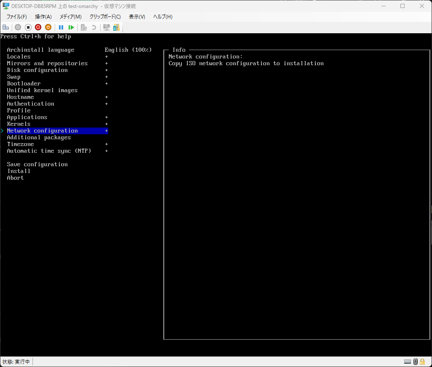Click 'Press Ctrl+h for help' text
432x367 pixels.
click(x=35, y=36)
